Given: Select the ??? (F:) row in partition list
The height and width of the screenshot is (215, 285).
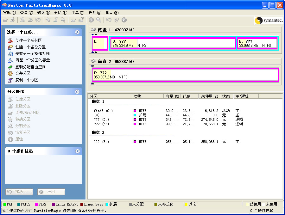Looking at the screenshot, I should (x=168, y=142).
